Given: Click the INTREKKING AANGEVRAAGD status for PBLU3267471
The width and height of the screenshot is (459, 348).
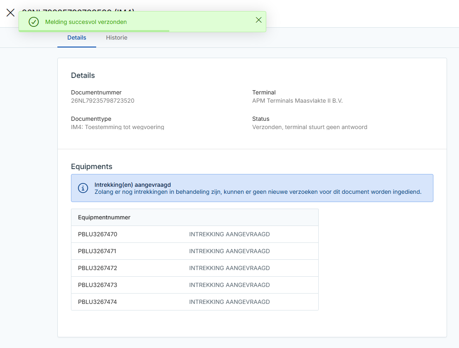Looking at the screenshot, I should click(x=229, y=251).
